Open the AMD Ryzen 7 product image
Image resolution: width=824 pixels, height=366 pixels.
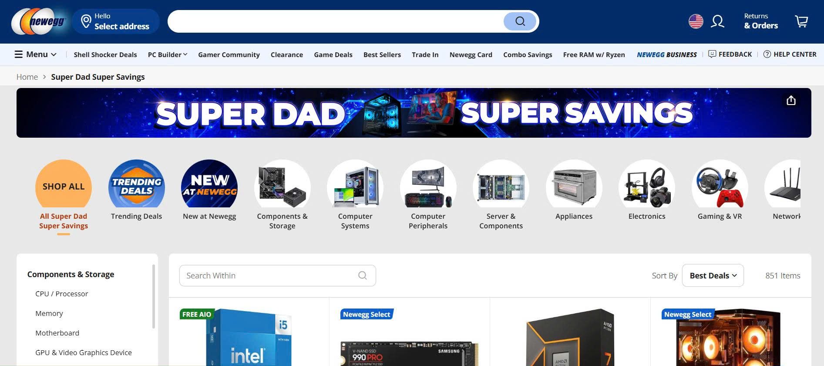[570, 338]
